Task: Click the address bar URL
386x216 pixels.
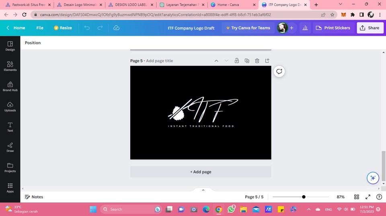Action: point(155,15)
